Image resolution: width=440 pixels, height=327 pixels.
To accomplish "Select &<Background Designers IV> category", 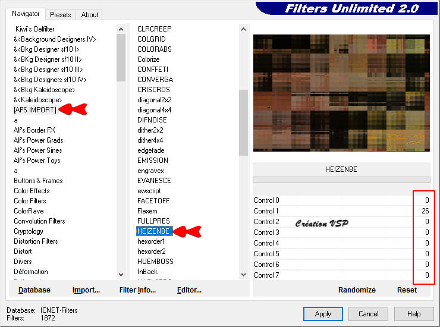I will (x=55, y=39).
